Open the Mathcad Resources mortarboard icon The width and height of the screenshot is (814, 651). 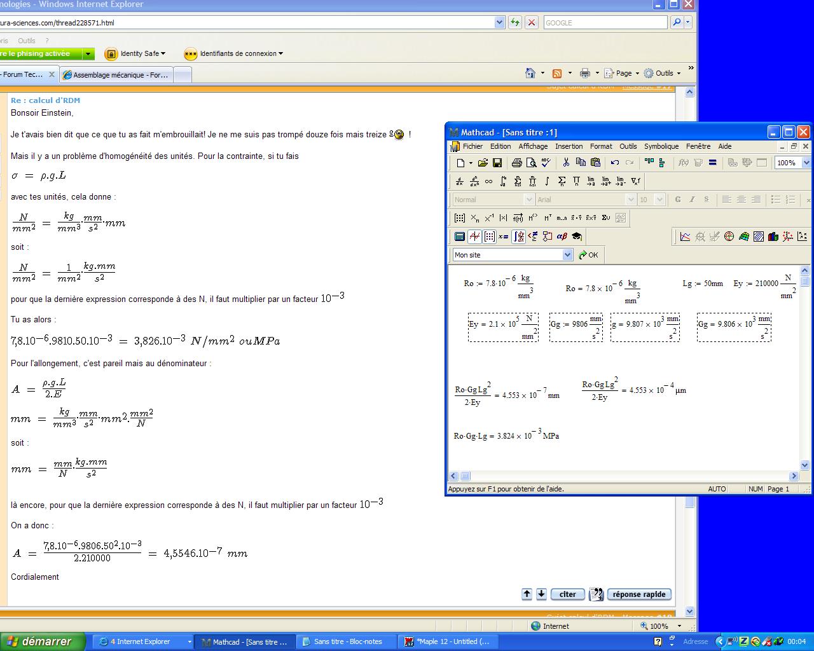point(577,236)
